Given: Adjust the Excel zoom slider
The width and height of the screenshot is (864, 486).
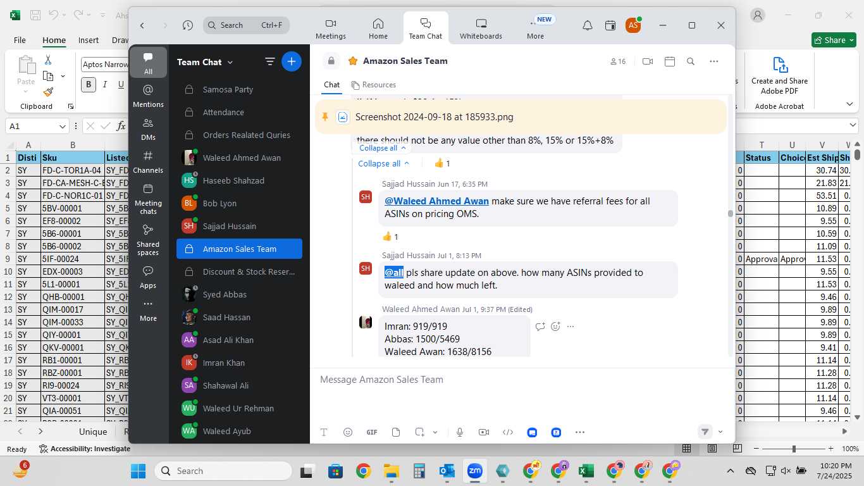Looking at the screenshot, I should tap(794, 449).
